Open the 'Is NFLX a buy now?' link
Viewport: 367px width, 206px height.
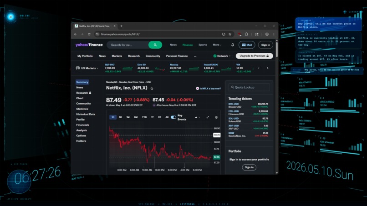click(208, 88)
